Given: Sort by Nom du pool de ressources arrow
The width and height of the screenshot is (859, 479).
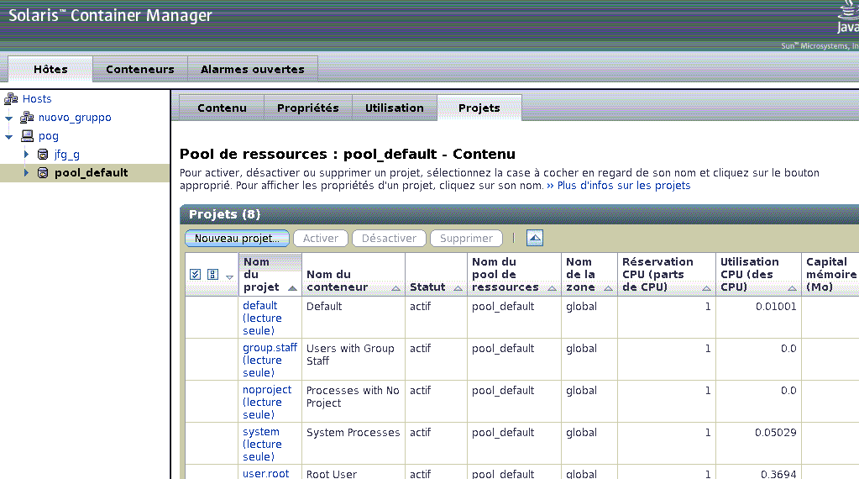Looking at the screenshot, I should [553, 287].
